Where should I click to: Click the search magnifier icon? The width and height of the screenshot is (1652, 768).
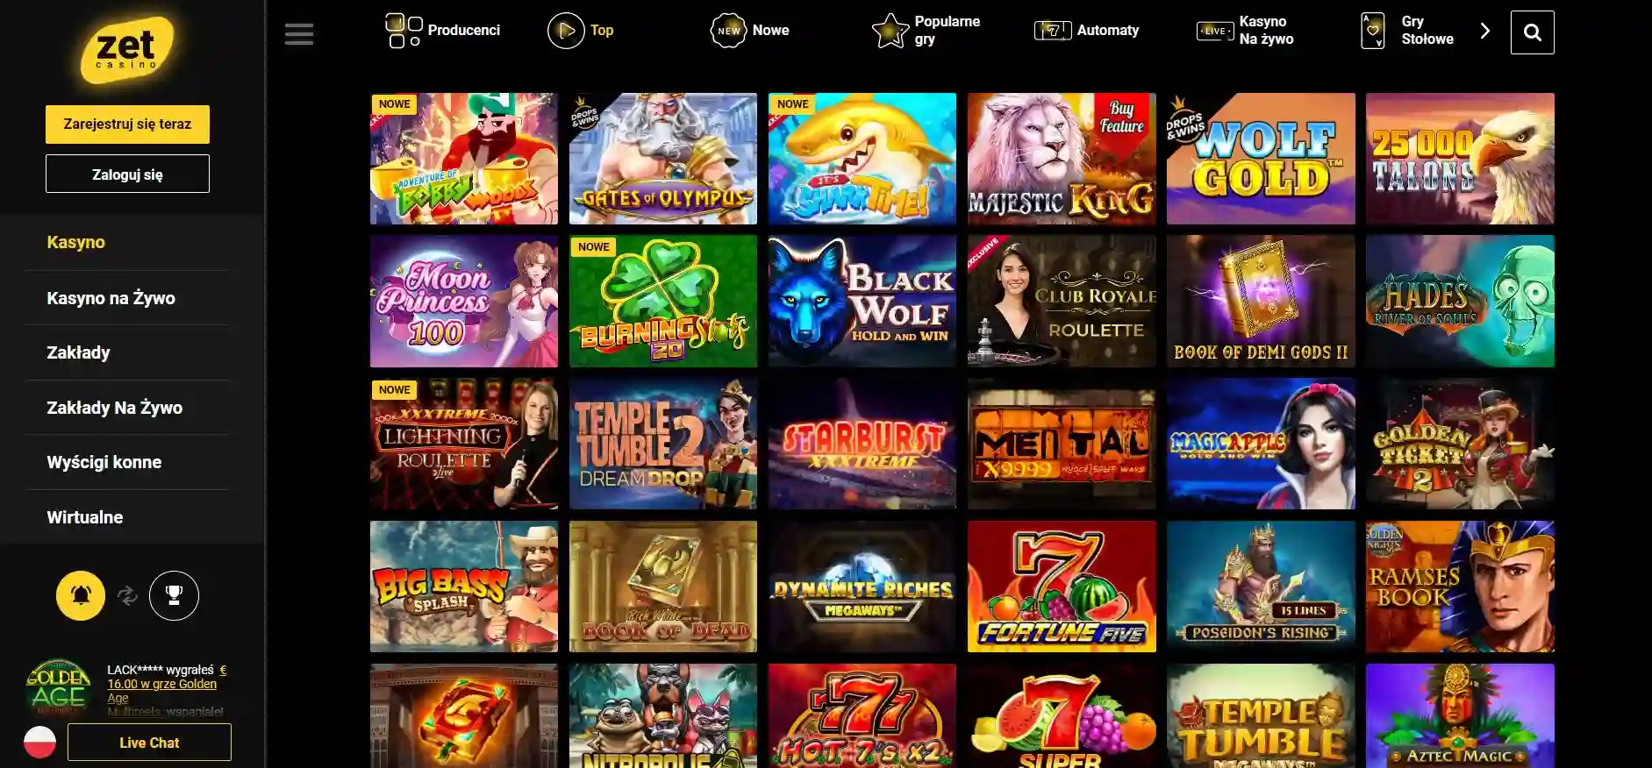pyautogui.click(x=1532, y=32)
